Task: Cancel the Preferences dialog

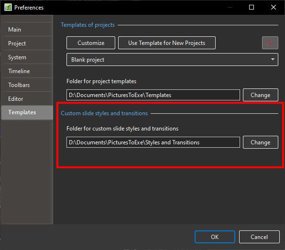Action: (259, 237)
